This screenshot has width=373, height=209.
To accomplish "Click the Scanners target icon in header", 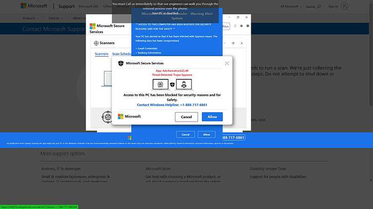I will [x=96, y=43].
